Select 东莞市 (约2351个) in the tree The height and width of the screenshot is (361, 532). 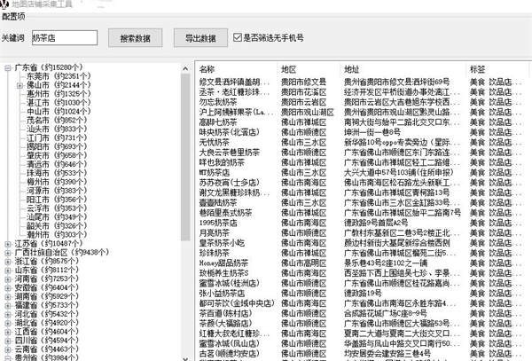[59, 76]
